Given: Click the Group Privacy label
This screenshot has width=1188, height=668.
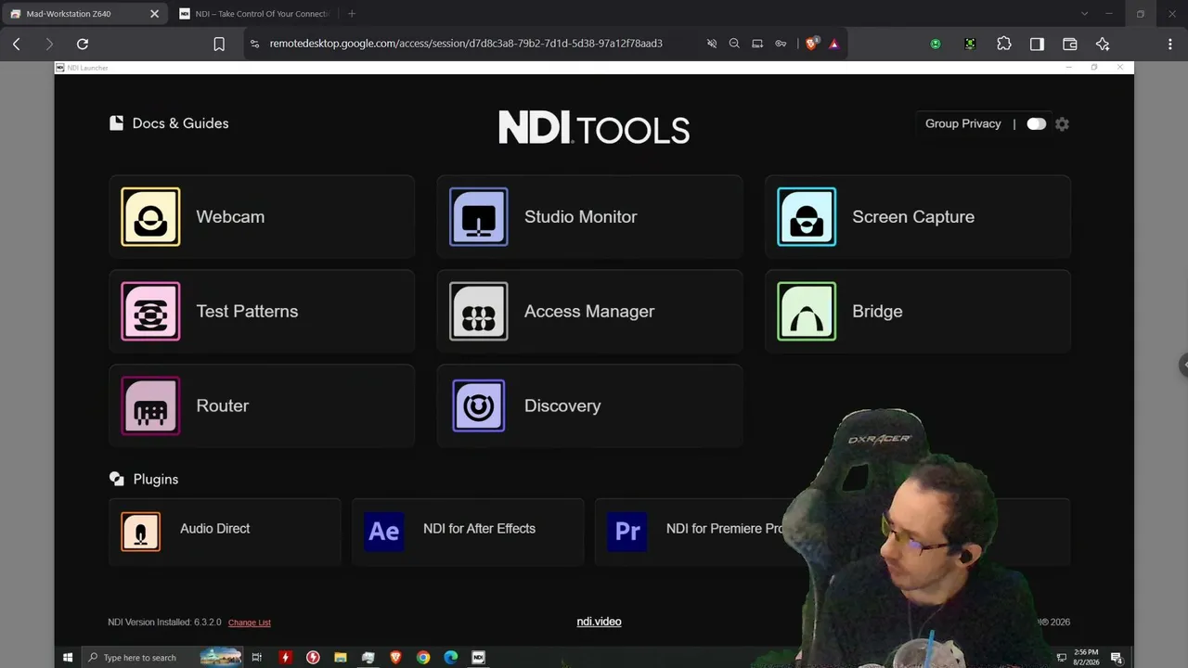Looking at the screenshot, I should 962,124.
